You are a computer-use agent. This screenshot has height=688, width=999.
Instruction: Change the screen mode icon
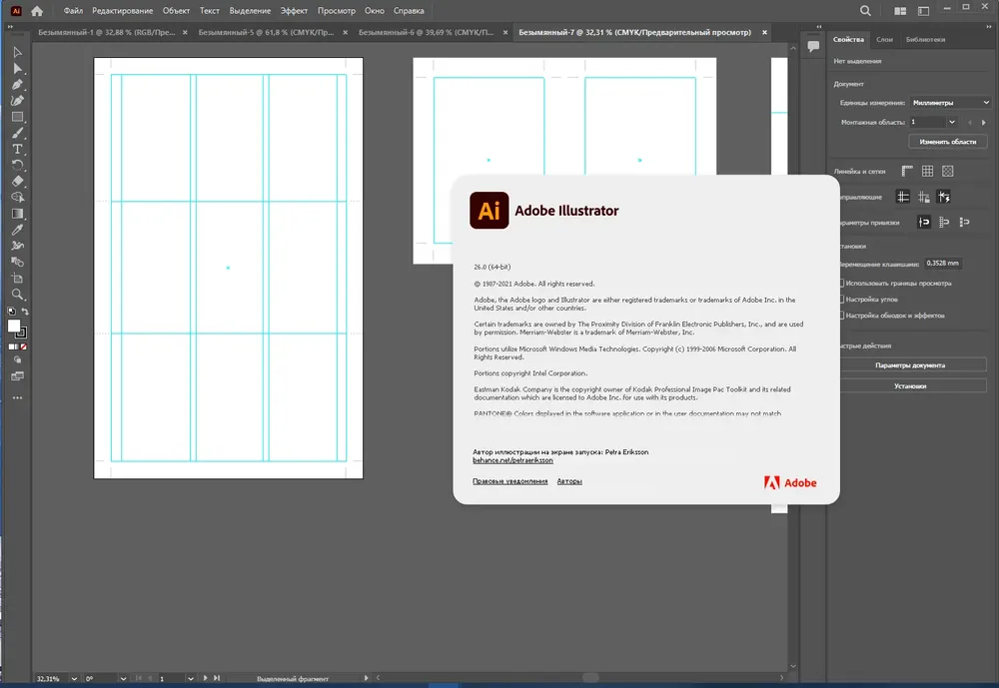[17, 376]
